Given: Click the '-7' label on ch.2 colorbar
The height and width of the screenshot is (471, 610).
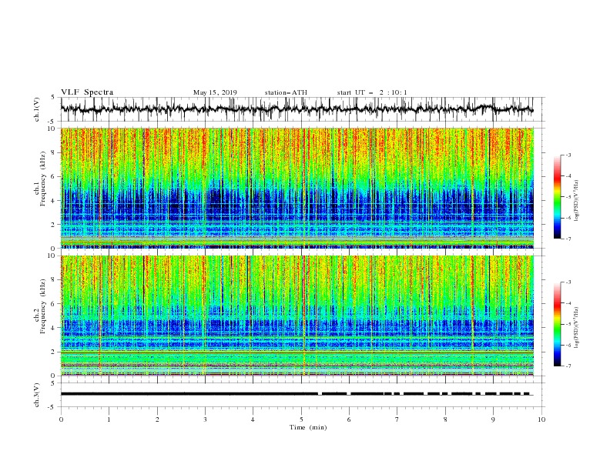Looking at the screenshot, I should coord(568,366).
